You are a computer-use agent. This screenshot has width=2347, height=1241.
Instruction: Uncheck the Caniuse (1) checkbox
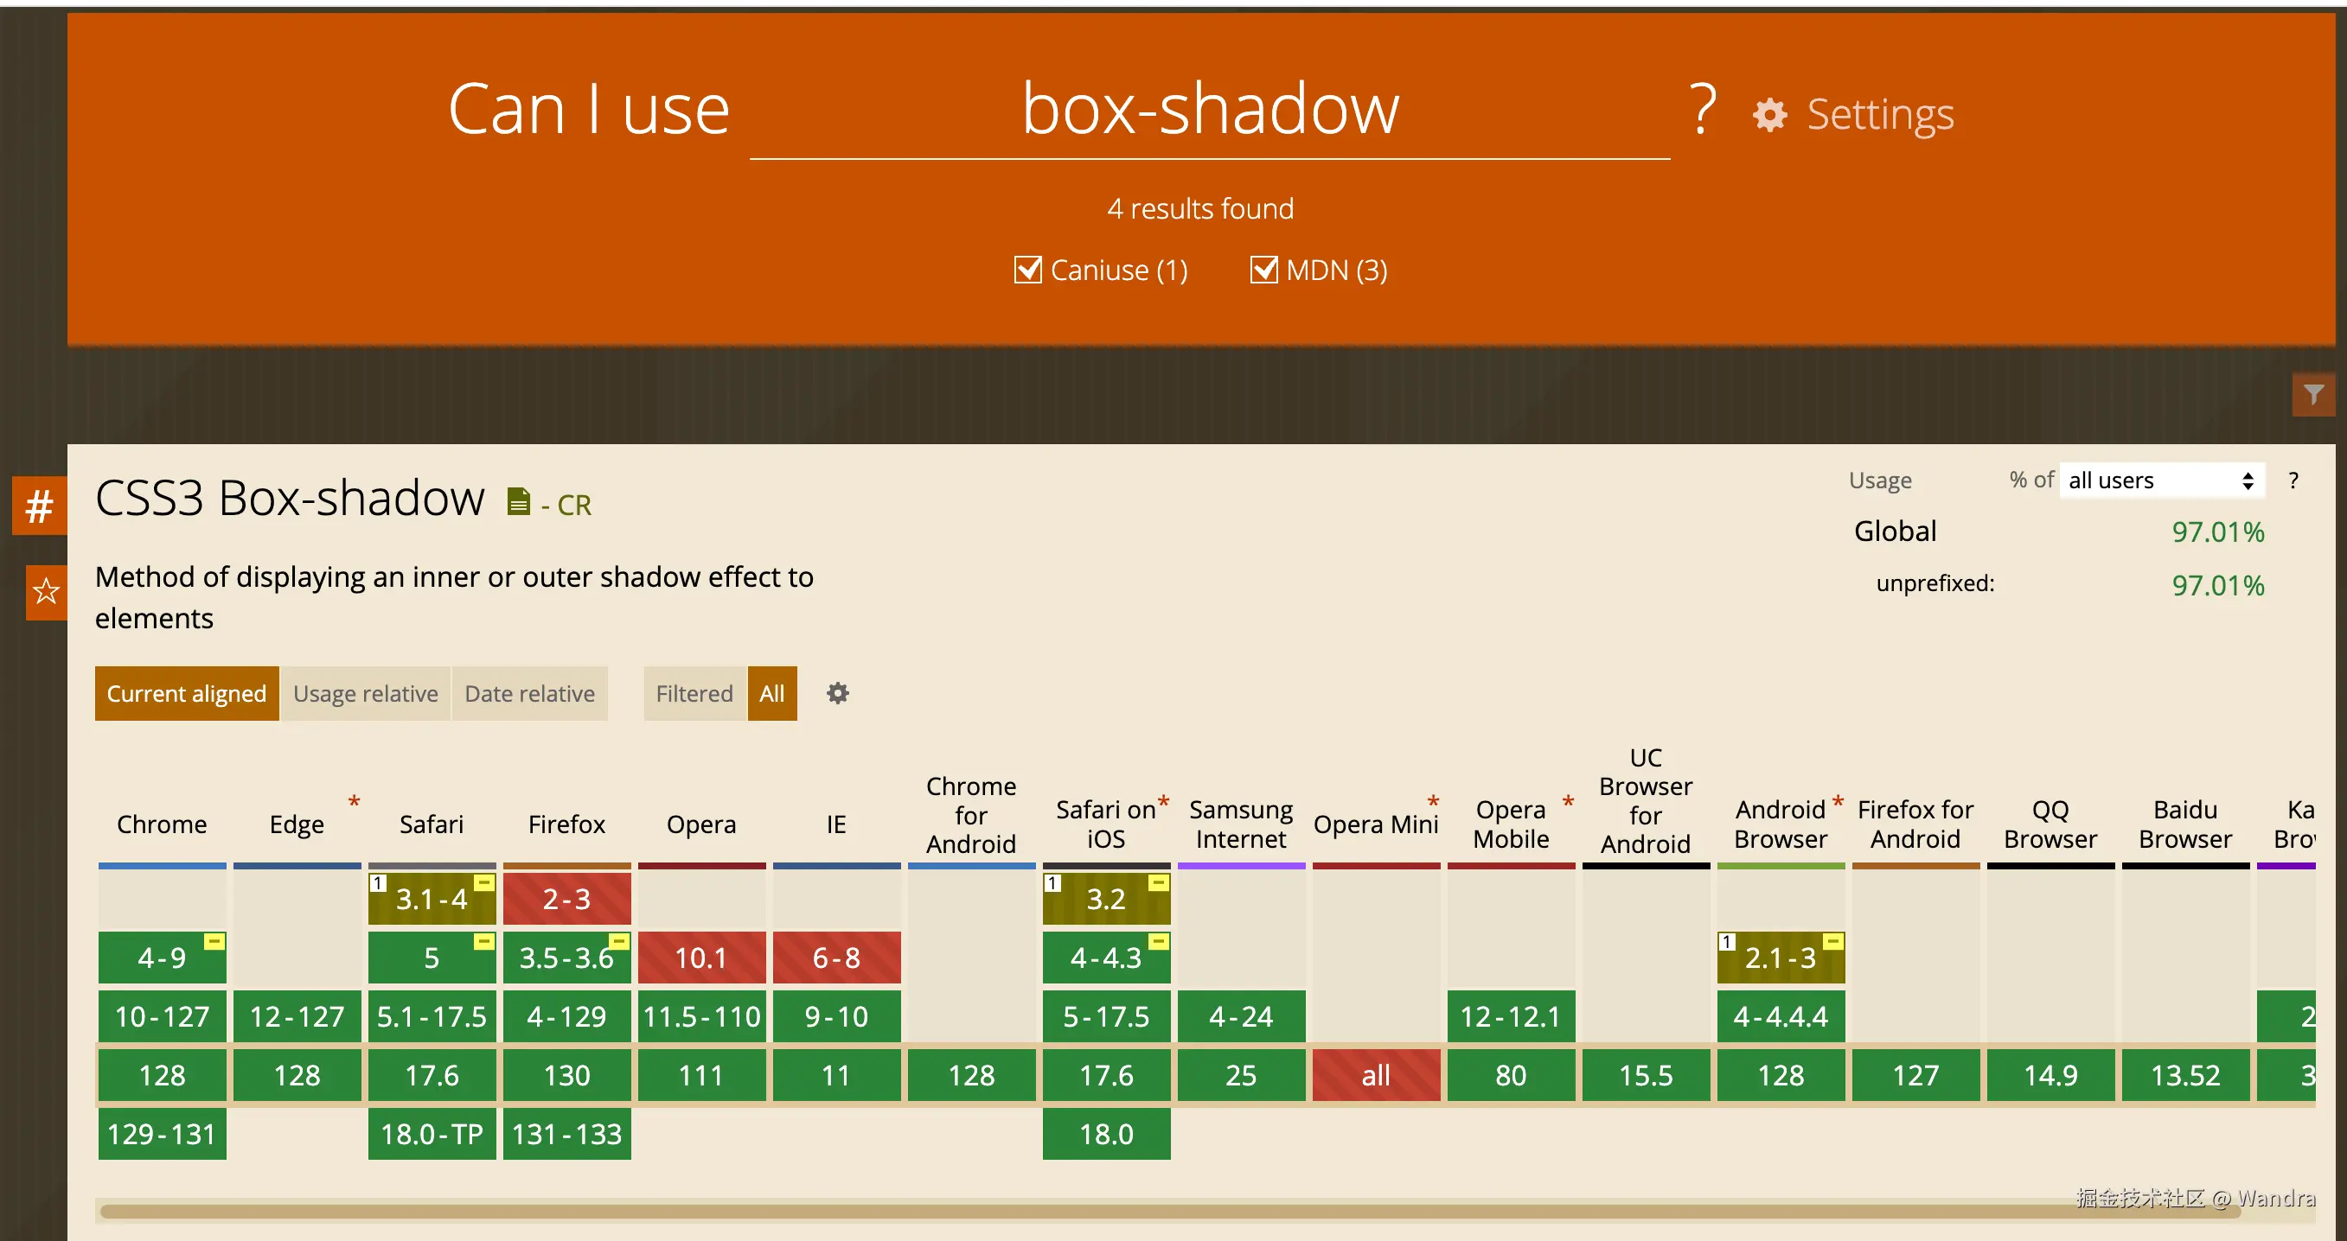pyautogui.click(x=1027, y=270)
